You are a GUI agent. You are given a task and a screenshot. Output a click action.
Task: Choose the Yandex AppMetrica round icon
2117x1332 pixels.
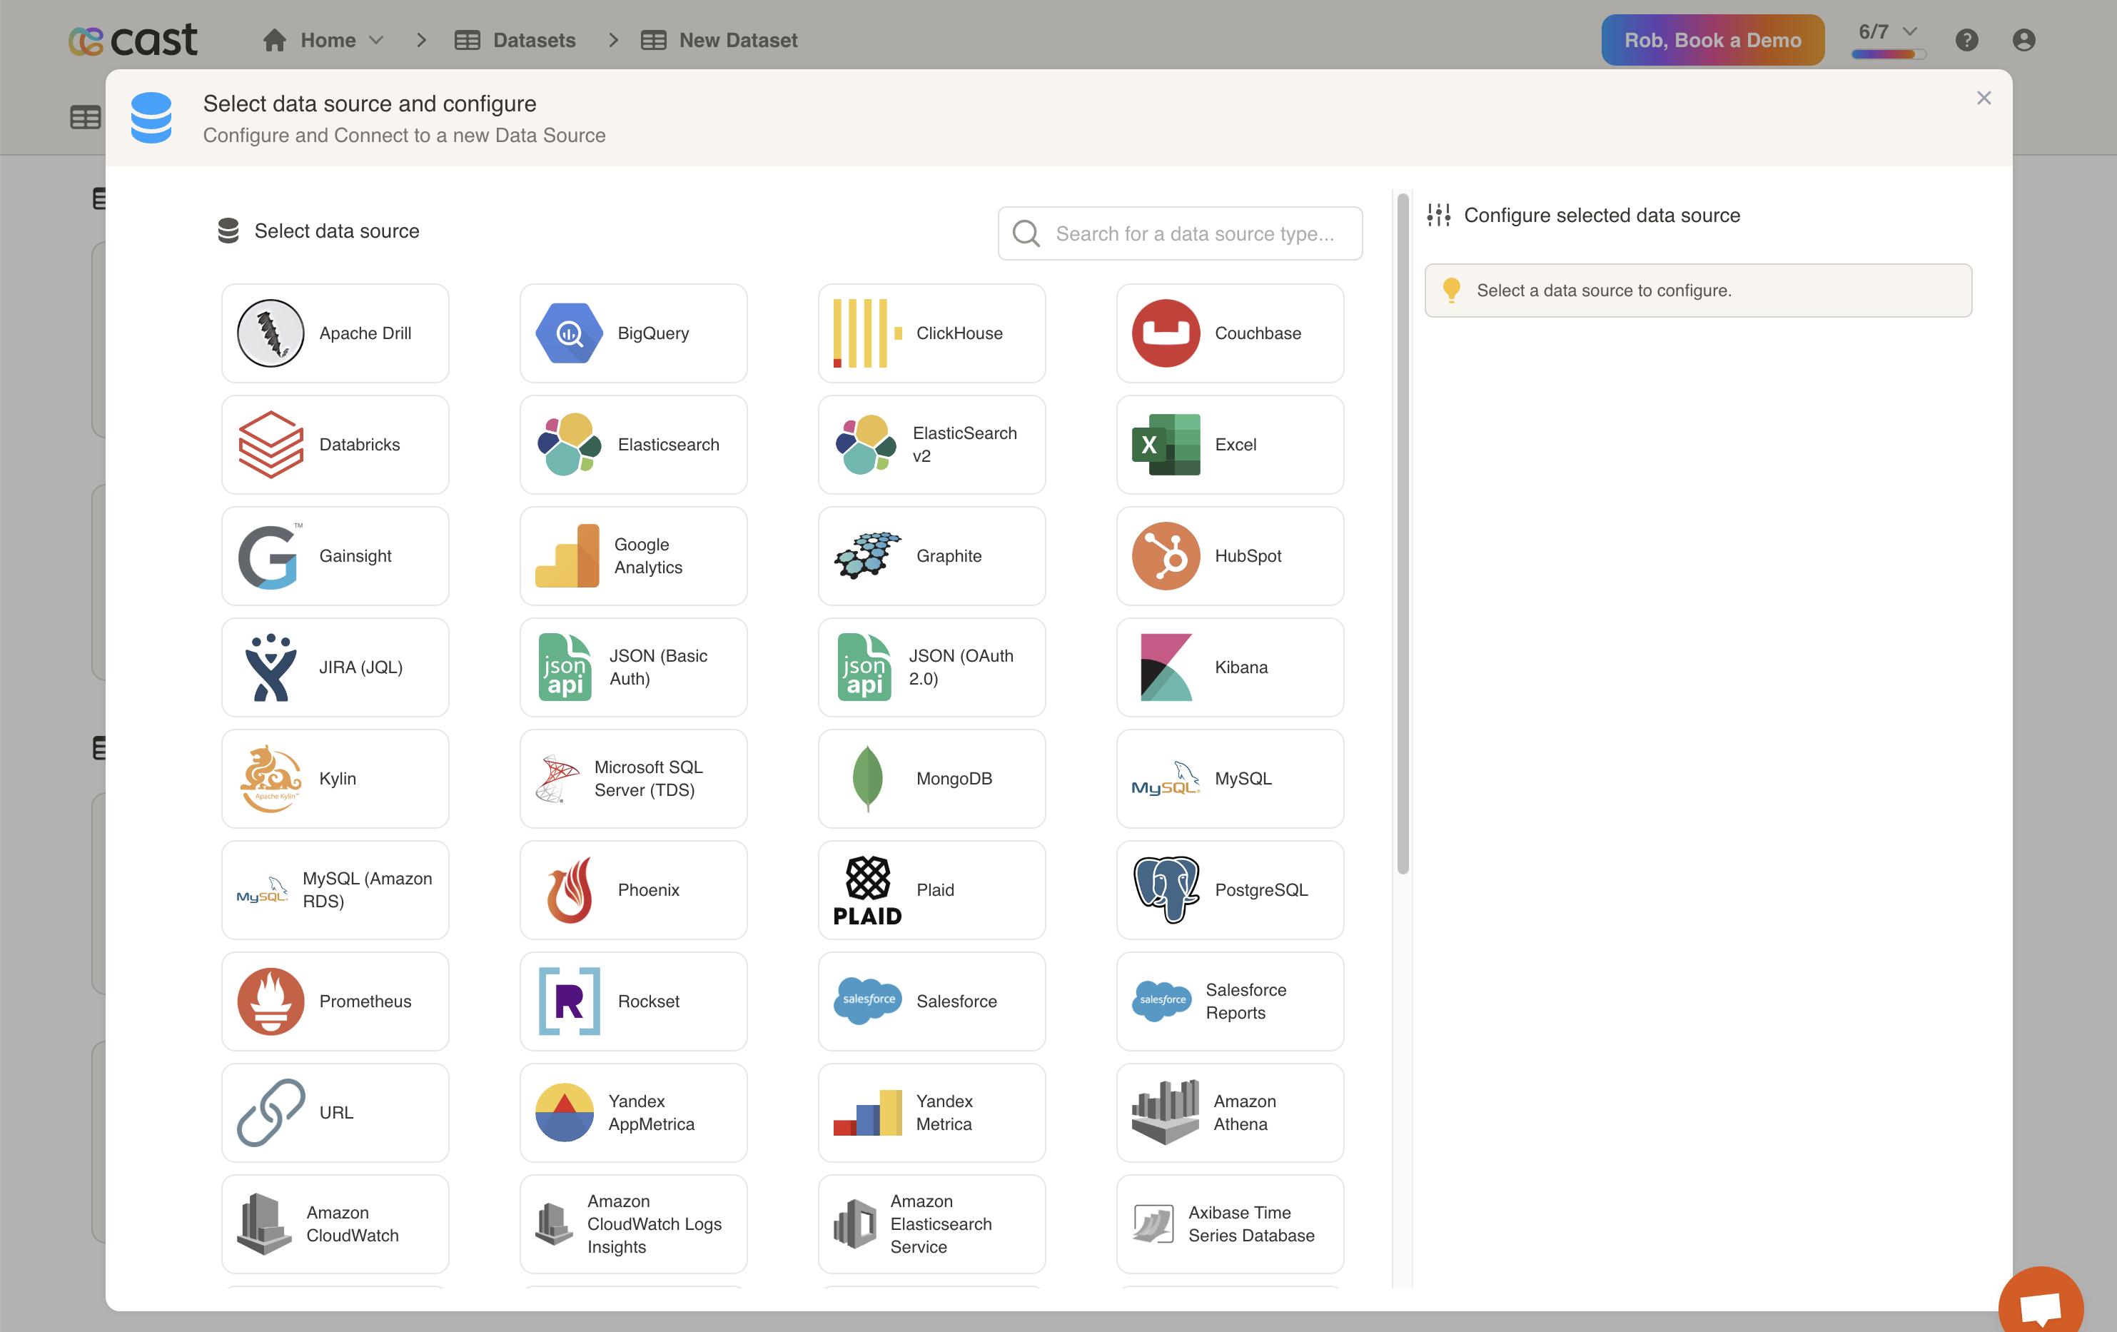(565, 1113)
